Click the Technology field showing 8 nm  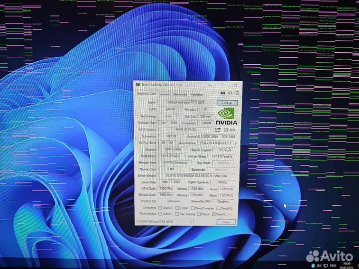click(169, 116)
